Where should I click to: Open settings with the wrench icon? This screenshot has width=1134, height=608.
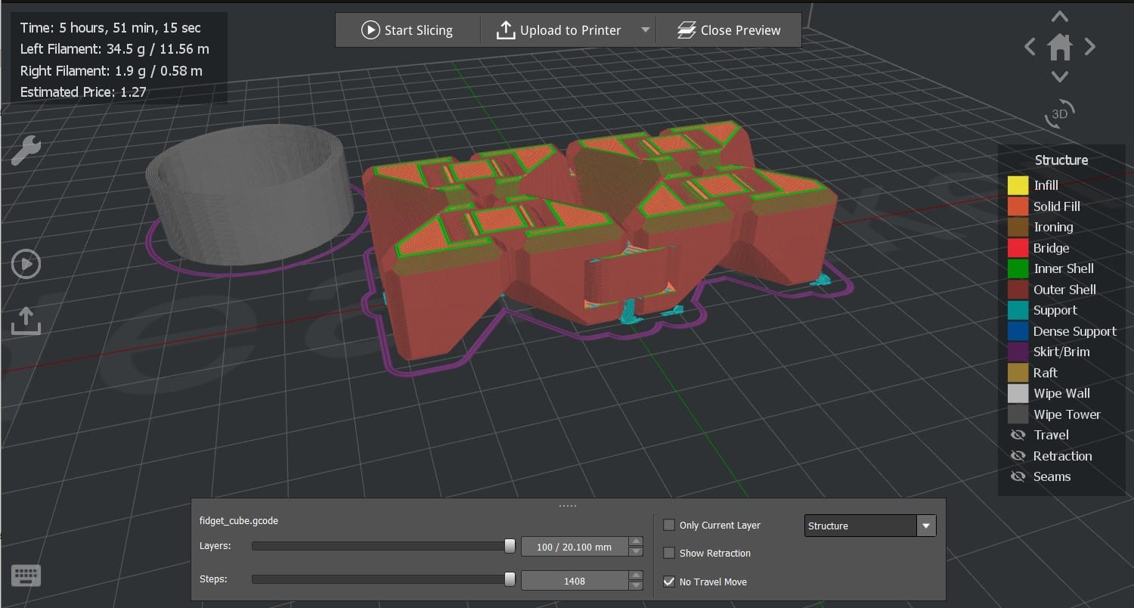[x=26, y=150]
